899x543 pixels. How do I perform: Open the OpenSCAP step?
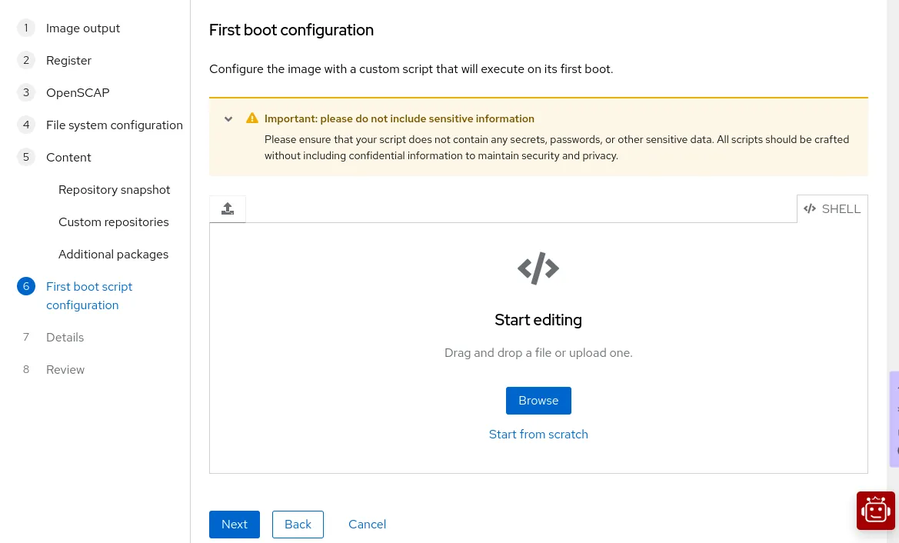tap(78, 93)
